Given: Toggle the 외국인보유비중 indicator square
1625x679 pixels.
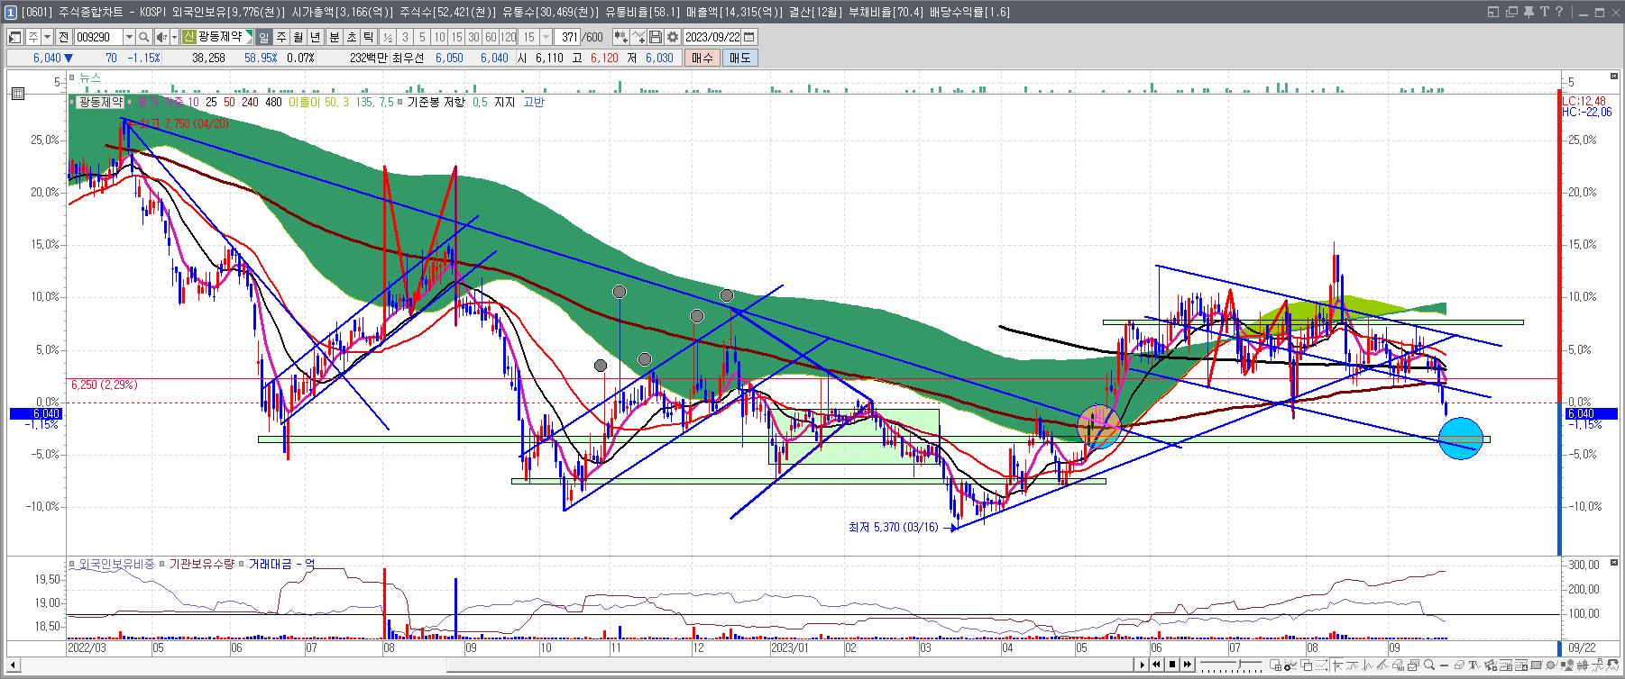Looking at the screenshot, I should (72, 564).
